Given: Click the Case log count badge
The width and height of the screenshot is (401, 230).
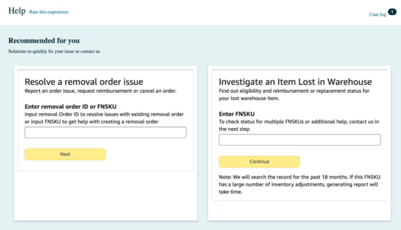Looking at the screenshot, I should click(x=392, y=12).
